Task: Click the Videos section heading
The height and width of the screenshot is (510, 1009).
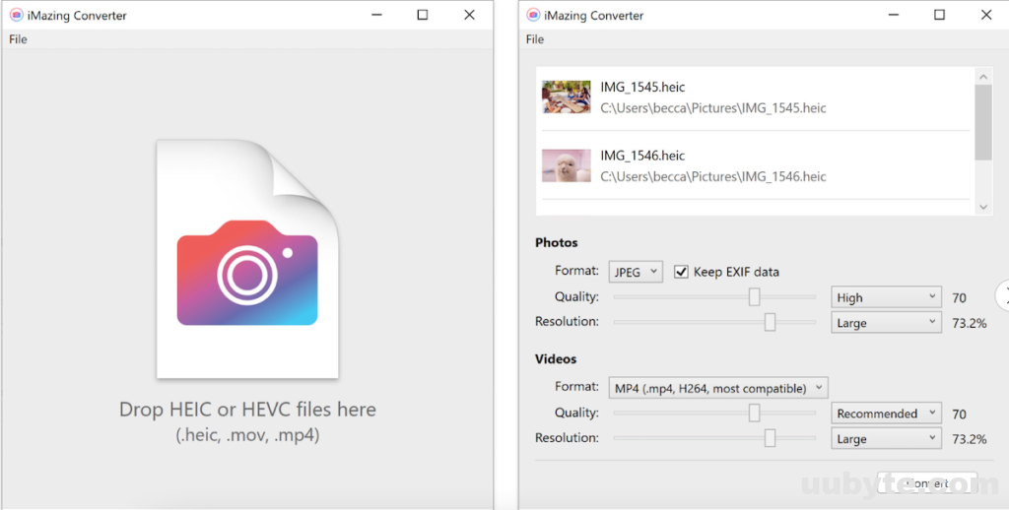Action: point(556,359)
